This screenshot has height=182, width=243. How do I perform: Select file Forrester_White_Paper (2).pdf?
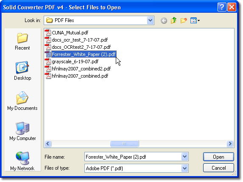coord(84,54)
